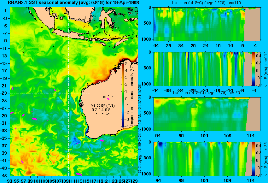
Task: Click the '0' tick on temperature color bar
Action: coord(126,99)
